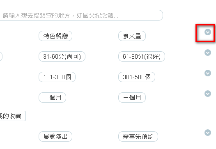
Task: Expand the row with 螢火蟲 tag
Action: [x=208, y=32]
